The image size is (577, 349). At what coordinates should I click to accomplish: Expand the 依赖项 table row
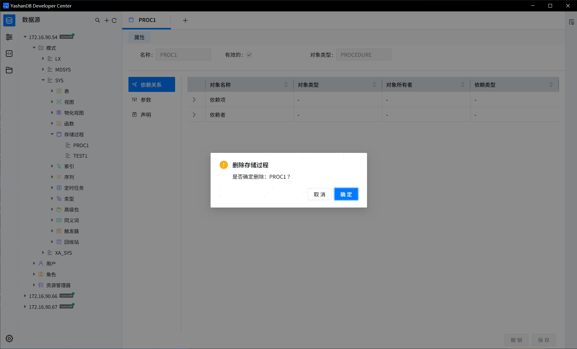[194, 100]
